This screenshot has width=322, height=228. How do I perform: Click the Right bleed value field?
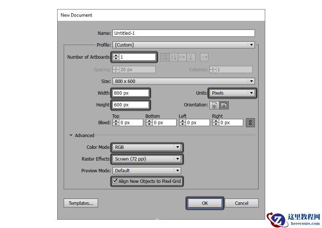[x=231, y=123]
